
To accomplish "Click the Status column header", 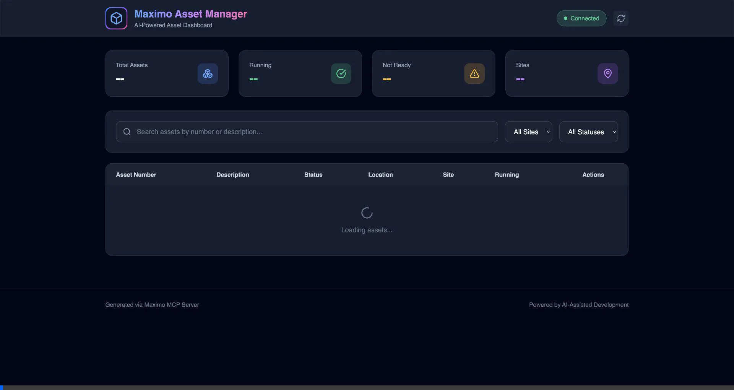I will tap(313, 175).
